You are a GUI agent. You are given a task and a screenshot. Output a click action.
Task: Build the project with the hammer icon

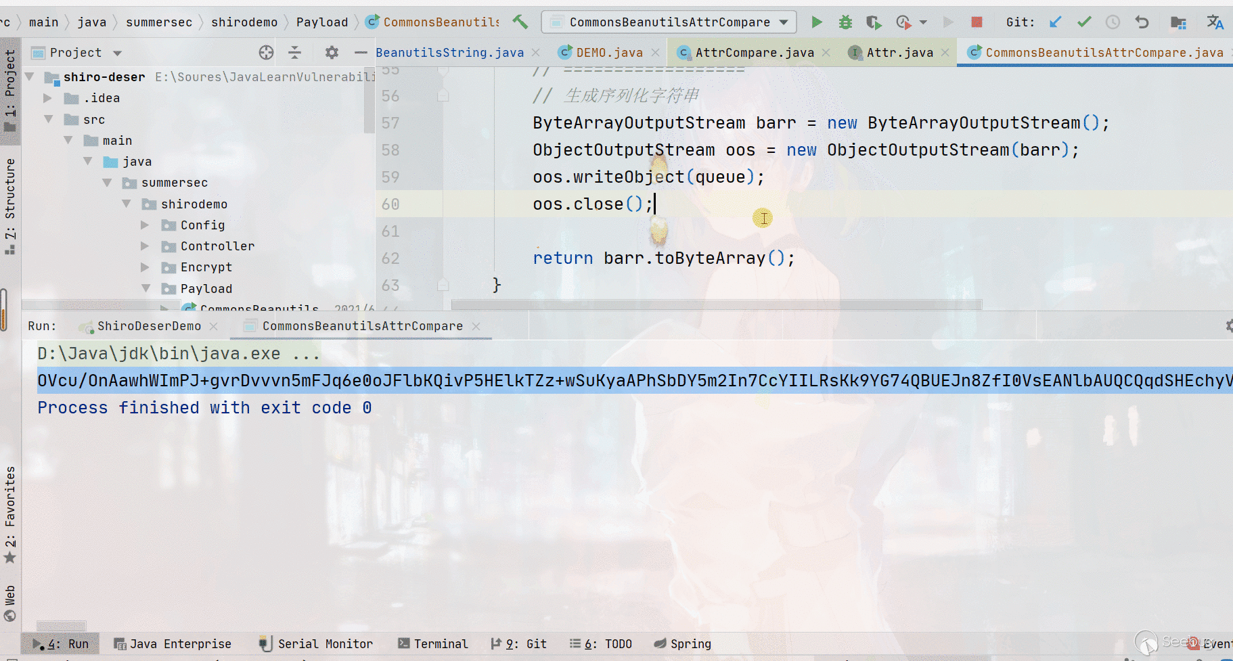point(520,22)
